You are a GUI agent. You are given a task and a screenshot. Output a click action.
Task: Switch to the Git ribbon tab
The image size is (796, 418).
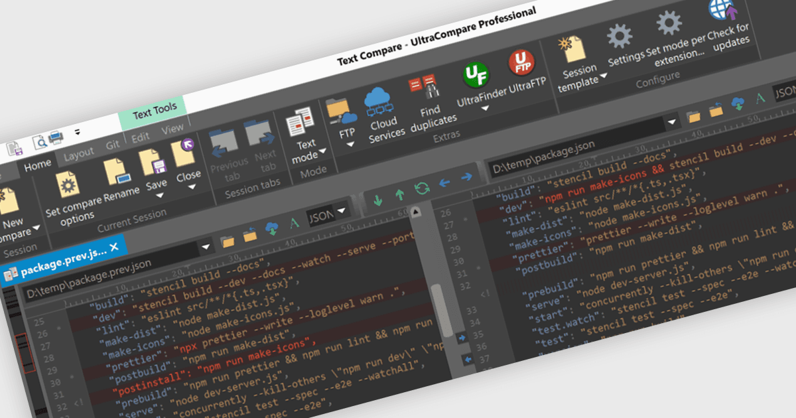pyautogui.click(x=113, y=145)
